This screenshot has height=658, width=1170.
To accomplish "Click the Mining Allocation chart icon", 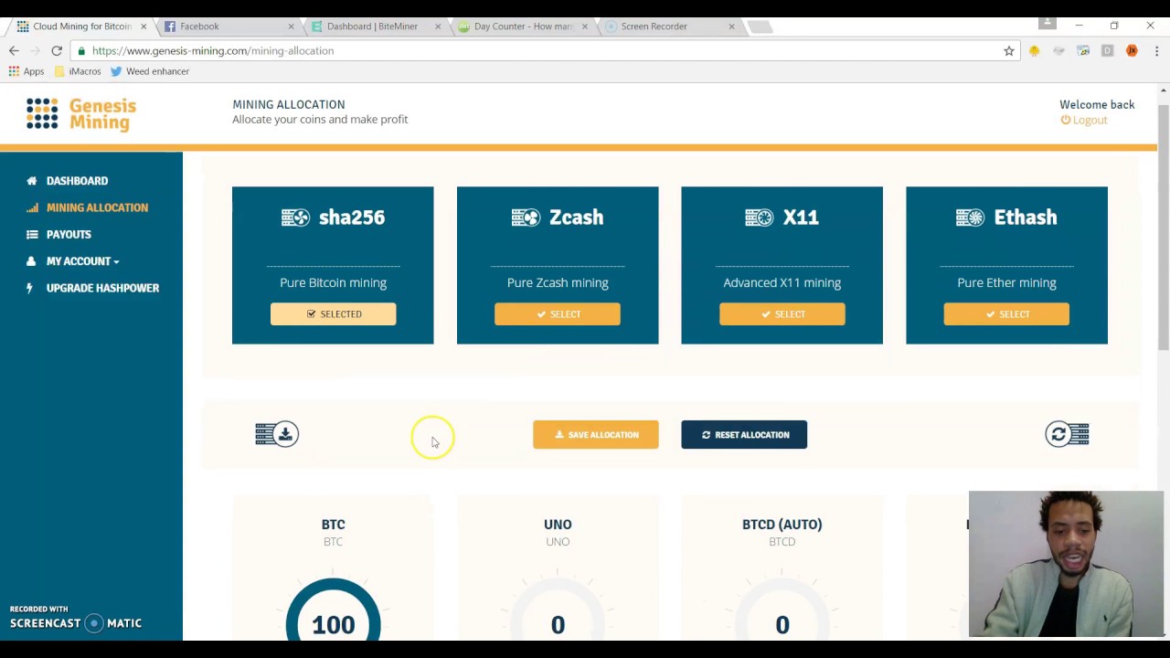I will [x=32, y=207].
